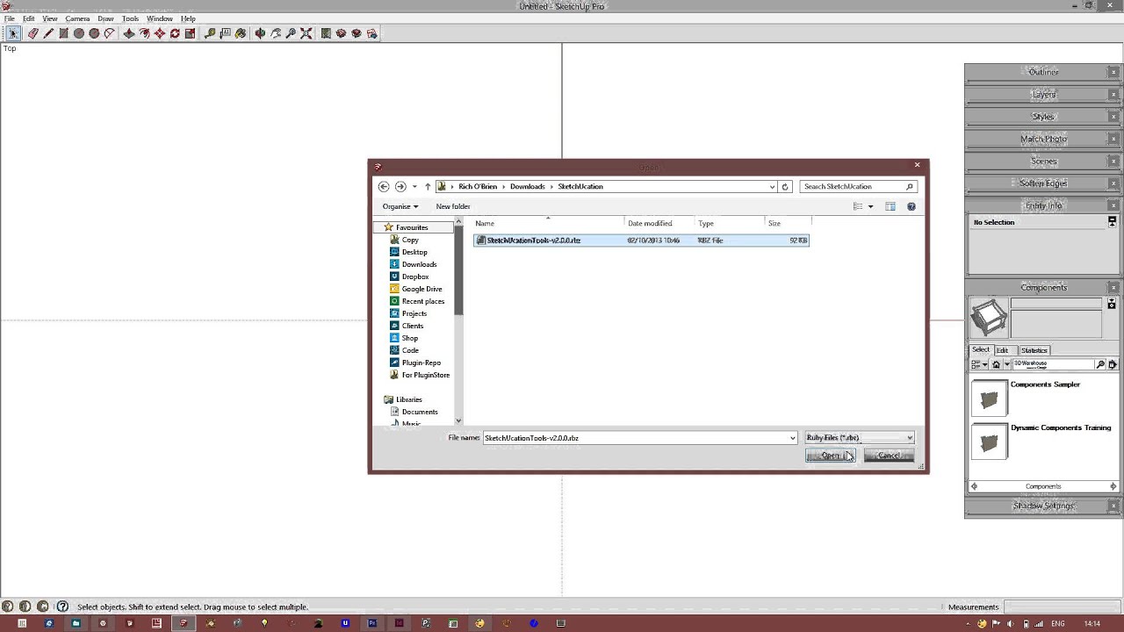Open the recent locations dropdown arrow
The height and width of the screenshot is (632, 1124).
[x=414, y=186]
